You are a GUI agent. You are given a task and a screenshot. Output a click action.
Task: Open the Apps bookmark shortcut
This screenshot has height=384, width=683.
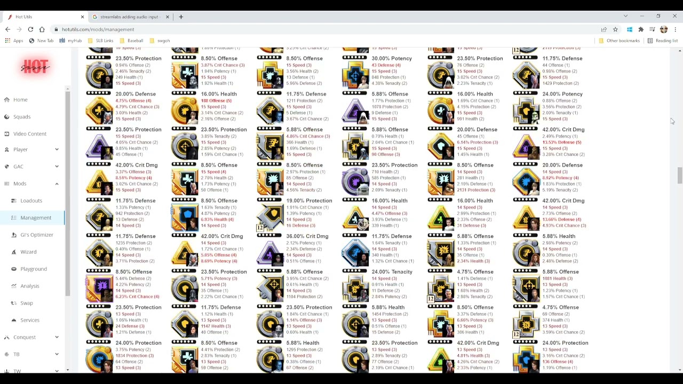click(x=14, y=41)
